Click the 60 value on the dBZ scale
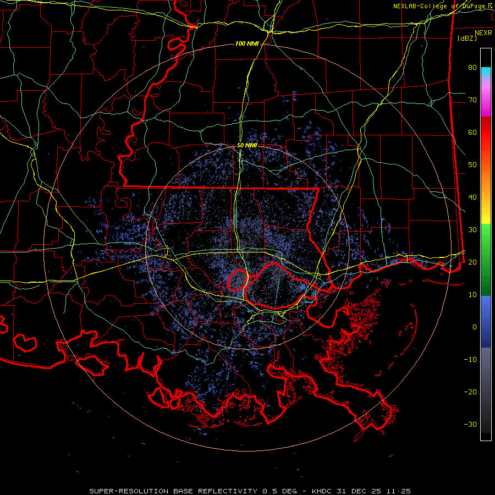The width and height of the screenshot is (495, 495). [x=472, y=132]
